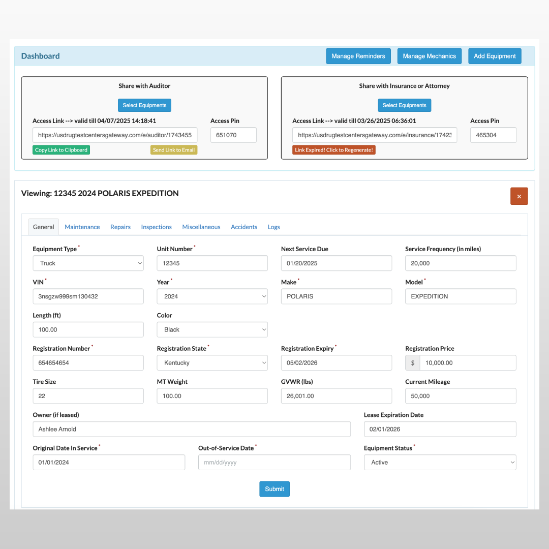
Task: Change the Equipment Status dropdown
Action: click(x=440, y=463)
